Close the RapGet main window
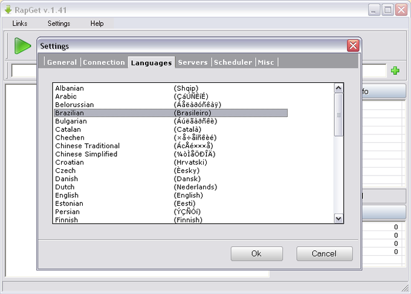The height and width of the screenshot is (294, 411). (x=401, y=10)
